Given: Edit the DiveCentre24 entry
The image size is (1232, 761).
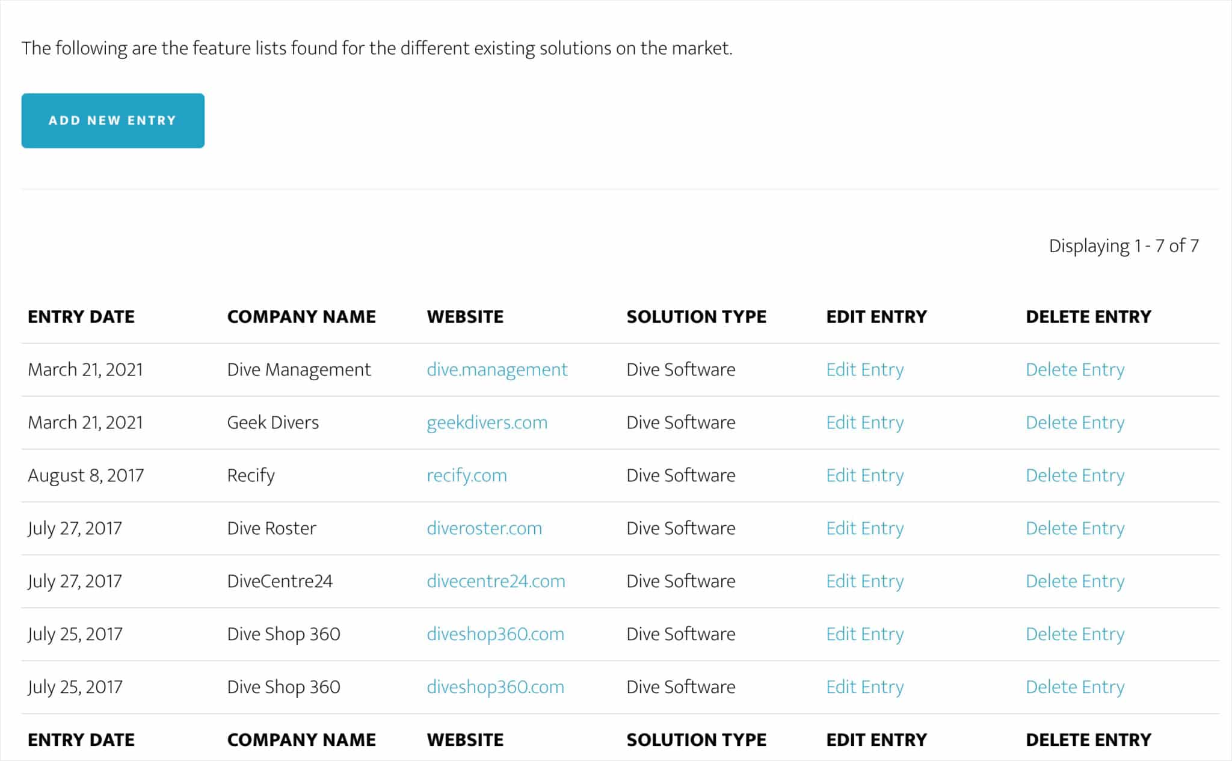Looking at the screenshot, I should click(865, 581).
